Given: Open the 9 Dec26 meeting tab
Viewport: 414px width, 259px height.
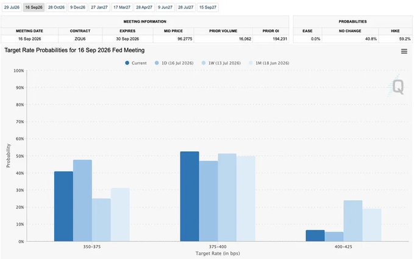Looking at the screenshot, I should 77,7.
